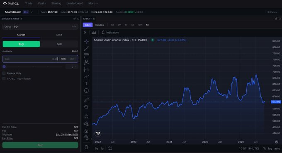Select the Buy side toggle
Image resolution: width=282 pixels, height=153 pixels.
[x=21, y=44]
